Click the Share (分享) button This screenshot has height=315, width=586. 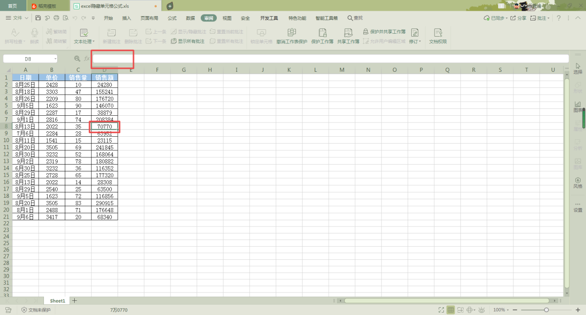pos(519,18)
